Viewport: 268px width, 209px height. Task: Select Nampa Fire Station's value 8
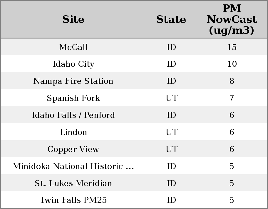pos(232,81)
